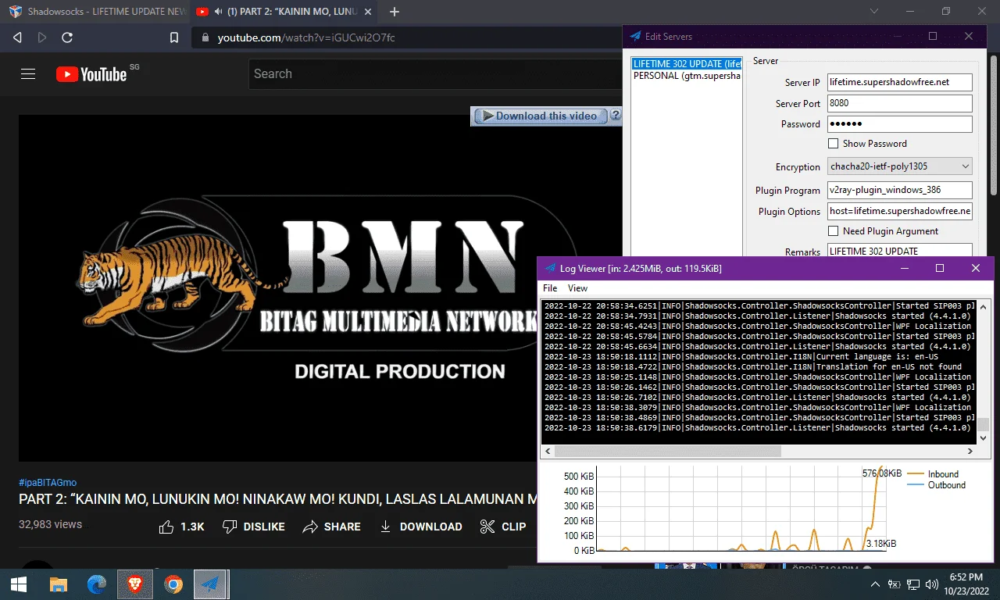
Task: Click the Log Viewer vertical scrollbar thumb
Action: pyautogui.click(x=984, y=424)
